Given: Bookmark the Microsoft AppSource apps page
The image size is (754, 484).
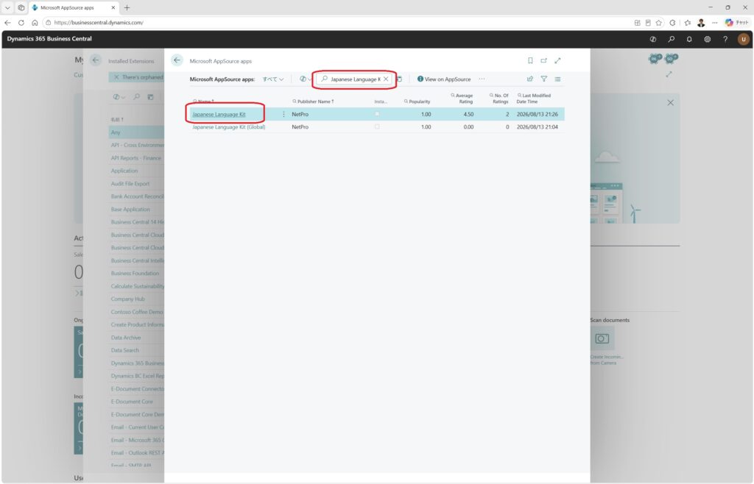Looking at the screenshot, I should click(530, 60).
